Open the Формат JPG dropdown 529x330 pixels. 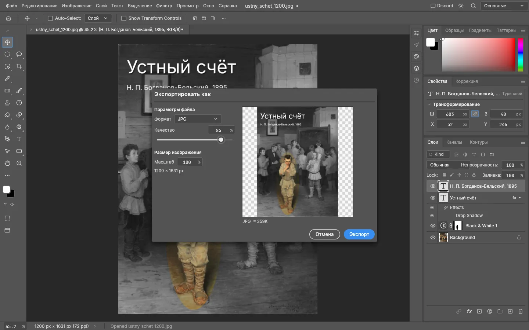point(198,119)
